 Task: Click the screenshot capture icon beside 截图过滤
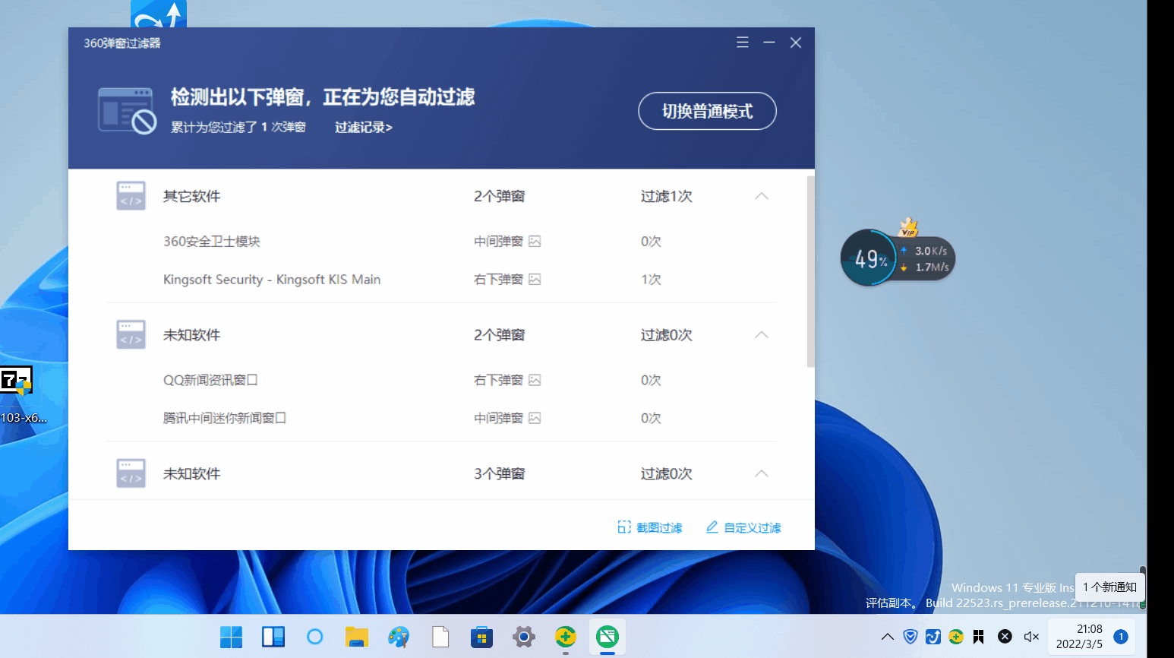tap(624, 527)
